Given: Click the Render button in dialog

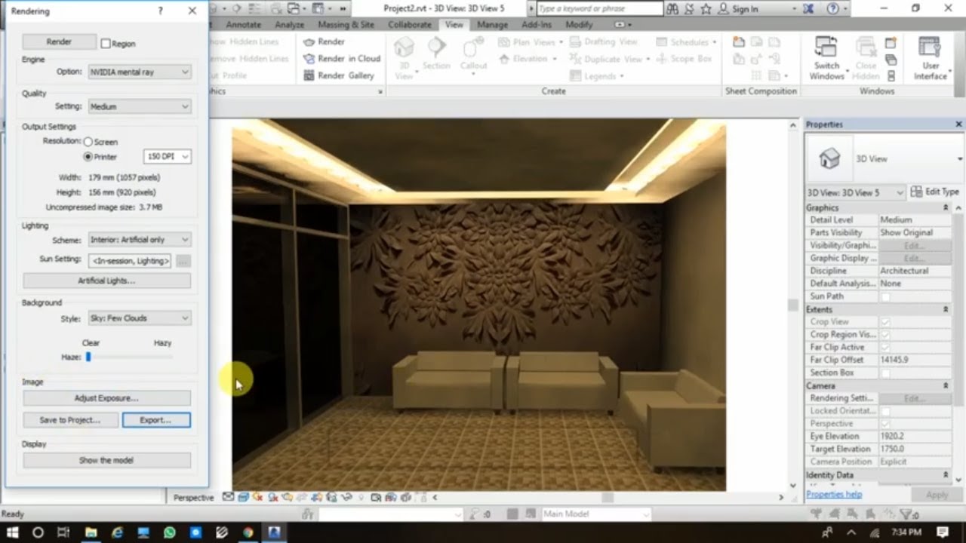Looking at the screenshot, I should click(x=59, y=42).
